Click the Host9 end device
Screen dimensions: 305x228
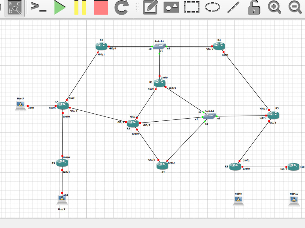[x=62, y=198]
